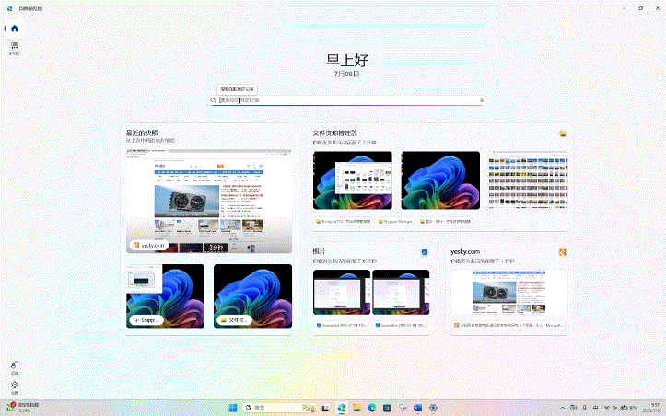This screenshot has width=666, height=416.
Task: Click File Explorer folder icon in card header
Action: [563, 133]
